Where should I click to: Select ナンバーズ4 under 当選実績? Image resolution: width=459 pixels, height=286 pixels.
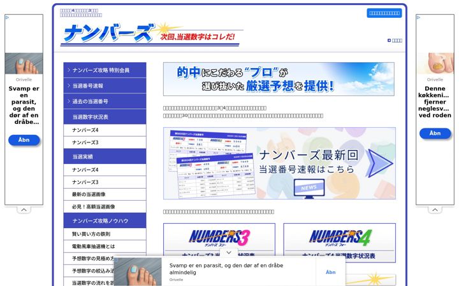tap(105, 170)
